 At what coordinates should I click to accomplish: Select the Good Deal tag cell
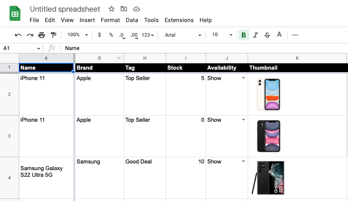pyautogui.click(x=145, y=178)
